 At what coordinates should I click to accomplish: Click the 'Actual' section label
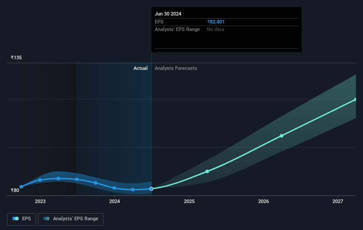(x=140, y=68)
